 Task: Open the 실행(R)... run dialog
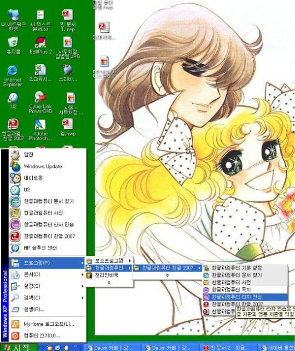tap(48, 309)
